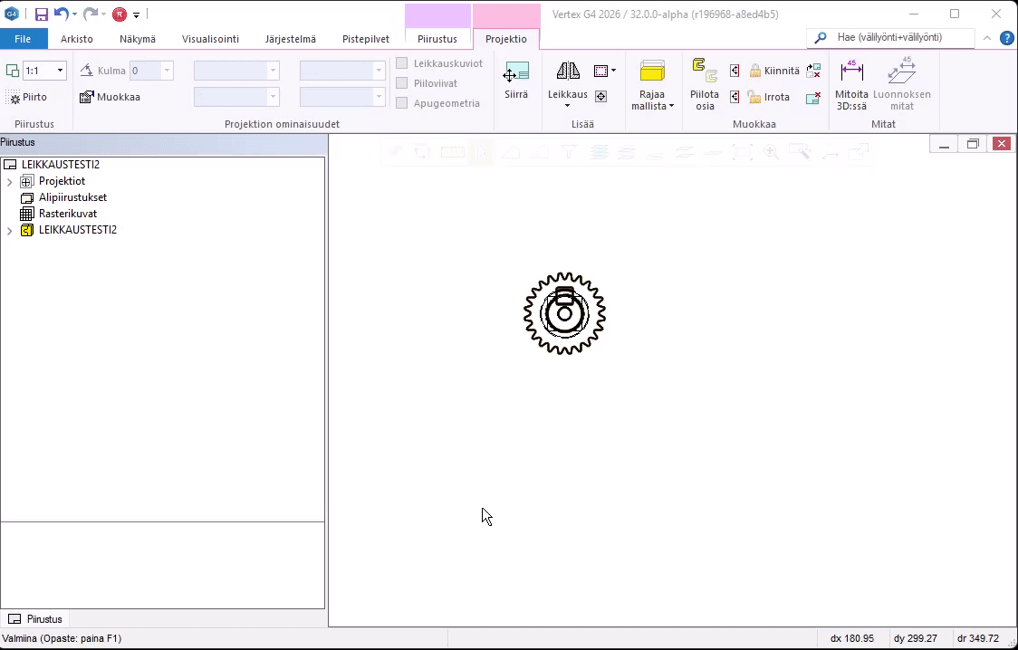Expand the Projektiot tree node
This screenshot has height=650, width=1018.
[x=8, y=181]
